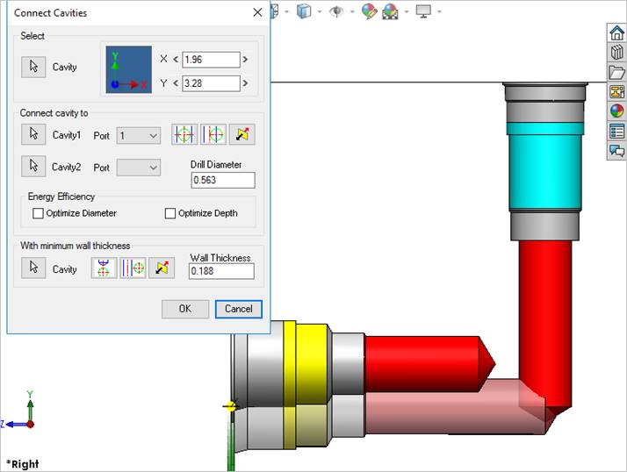Click the Cavity1 pointer selection button
The image size is (627, 472).
(x=33, y=134)
